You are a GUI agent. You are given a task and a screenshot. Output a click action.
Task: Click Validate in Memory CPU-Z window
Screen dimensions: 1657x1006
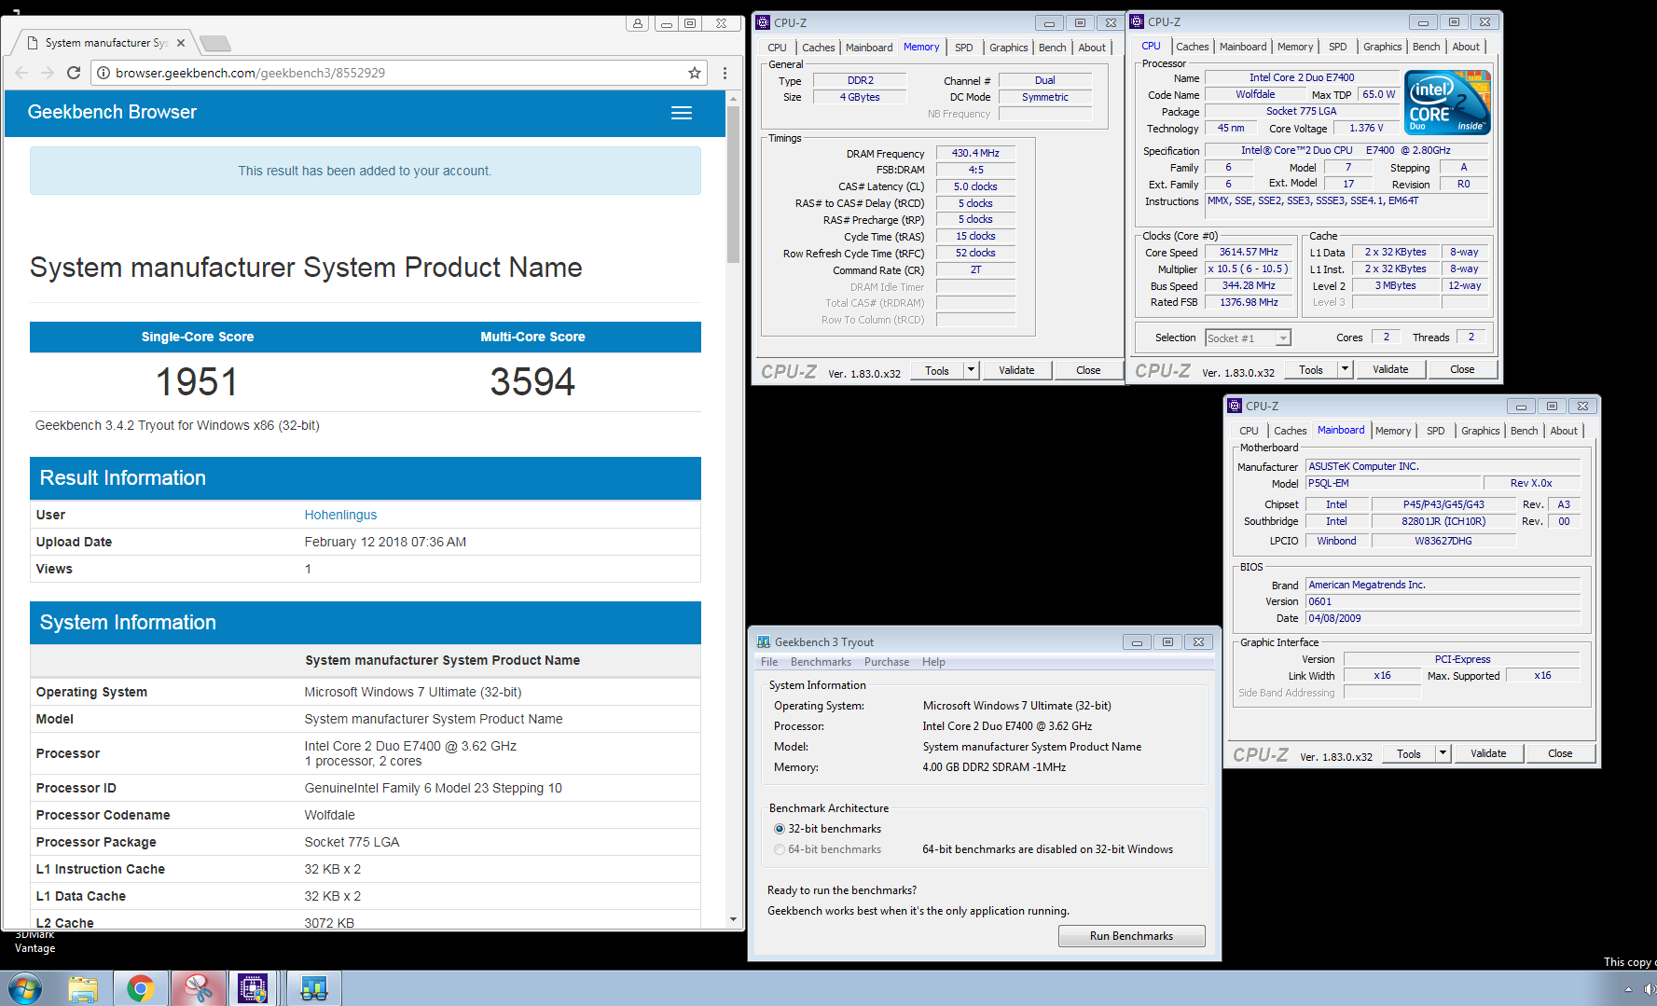(x=1016, y=370)
